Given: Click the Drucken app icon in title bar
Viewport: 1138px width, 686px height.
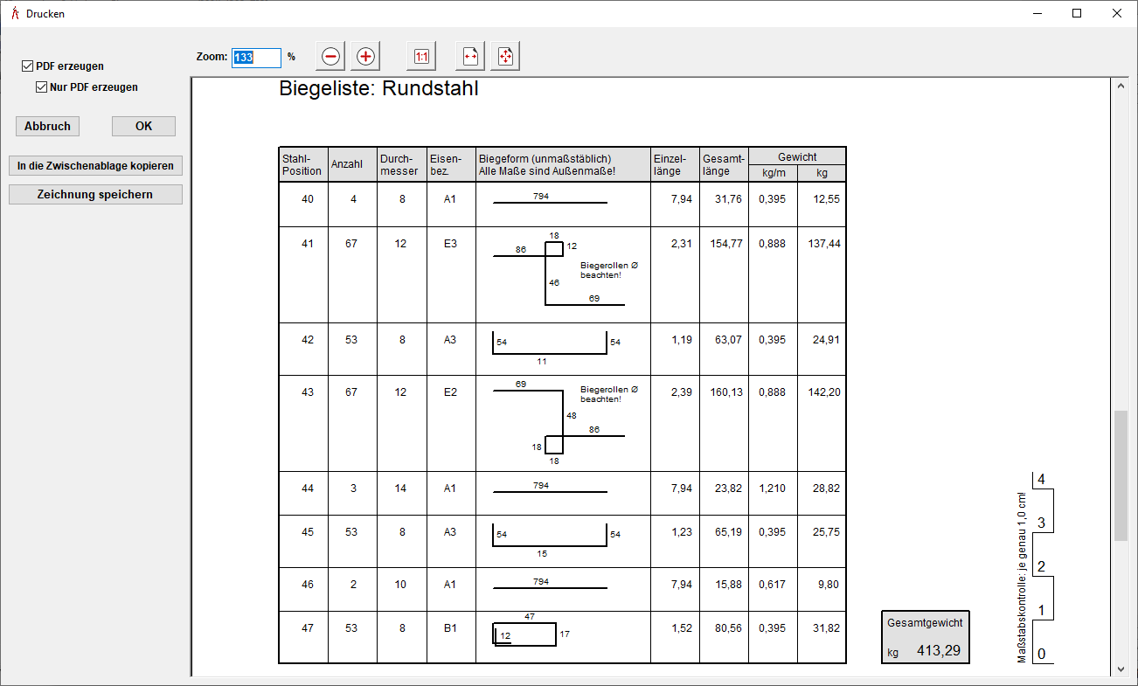Looking at the screenshot, I should point(13,13).
